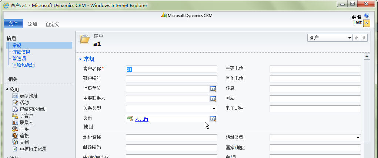Click the 连接 link in sidebar
The height and width of the screenshot is (158, 378).
point(24,136)
